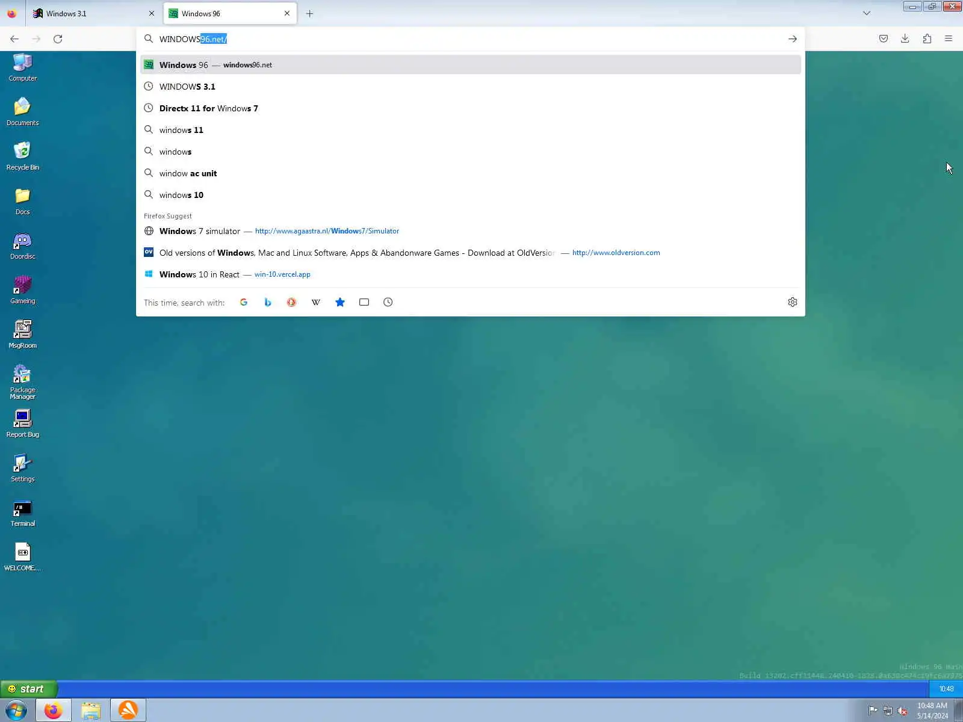Image resolution: width=963 pixels, height=722 pixels.
Task: Select the windows 10 search suggestion
Action: (471, 195)
